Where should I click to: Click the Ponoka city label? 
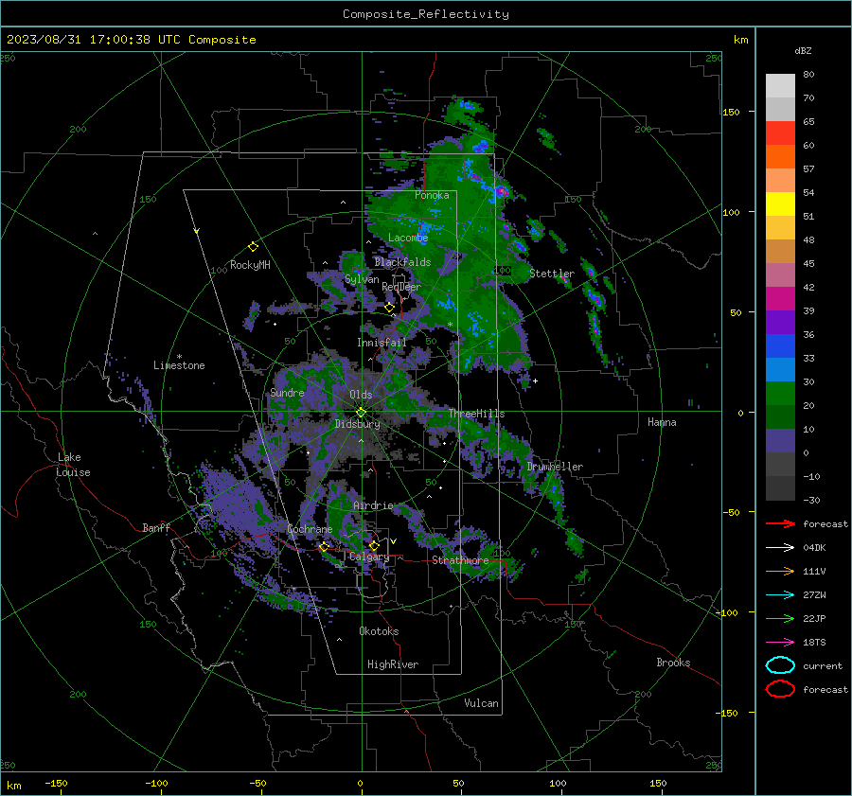coord(432,195)
